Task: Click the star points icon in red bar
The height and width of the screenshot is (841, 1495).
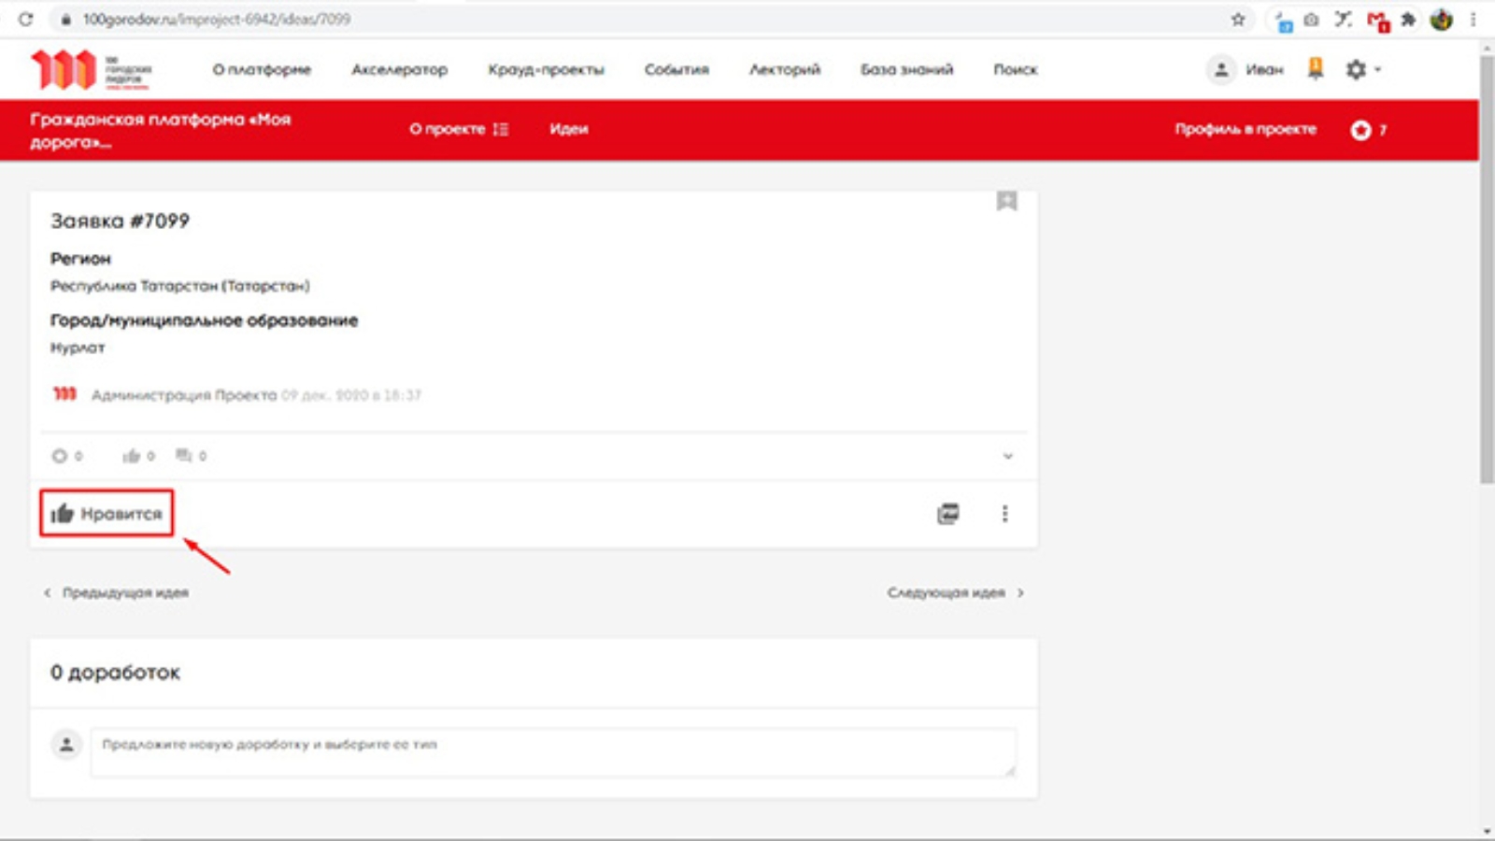Action: [x=1360, y=130]
